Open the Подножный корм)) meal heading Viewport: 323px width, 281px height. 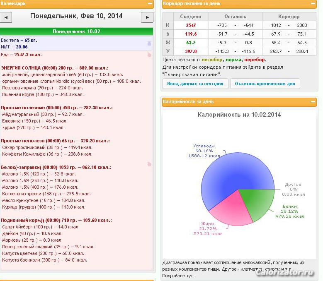pos(56,220)
